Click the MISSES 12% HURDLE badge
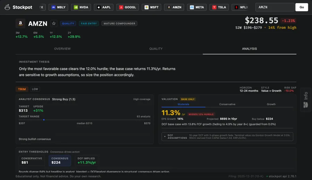312x180 pixels. (201, 114)
